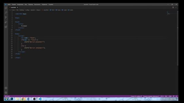
Task: Open the Терминал menu
Action: click(44, 5)
